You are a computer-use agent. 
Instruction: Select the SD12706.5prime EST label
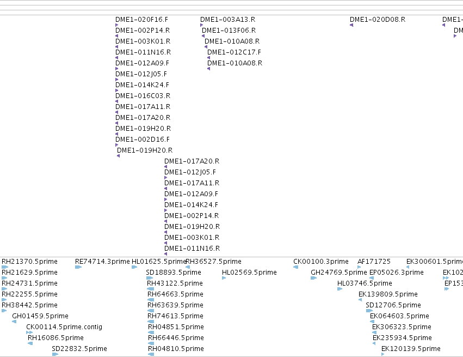click(x=393, y=305)
